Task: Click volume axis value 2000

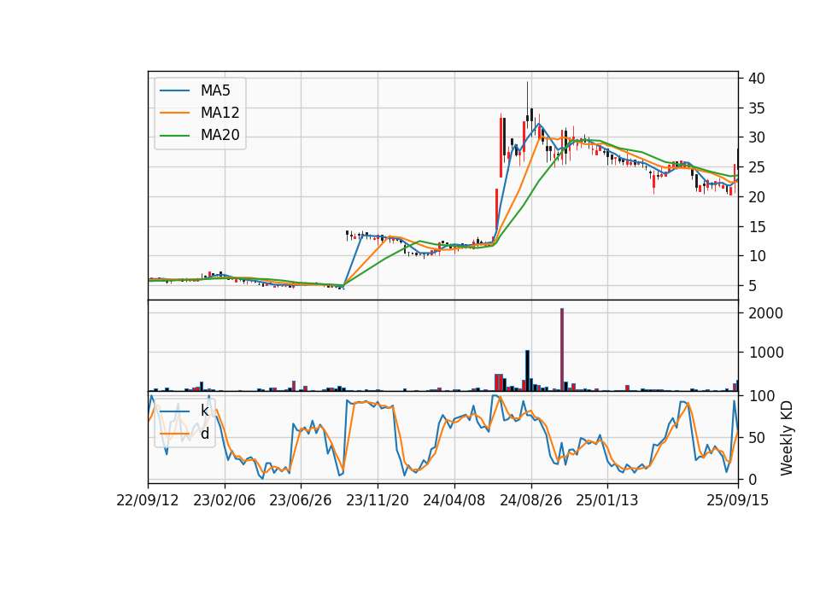Action: click(x=766, y=313)
